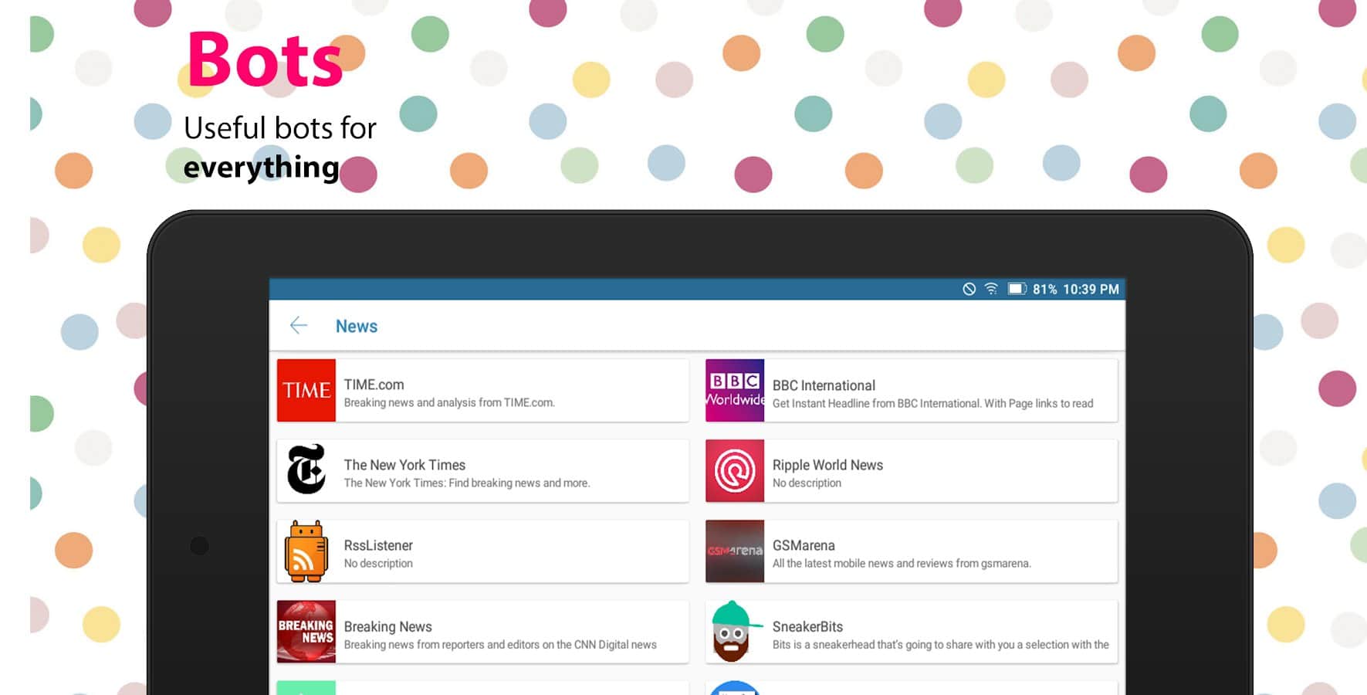Screen dimensions: 1367x695
Task: Open the TIME.com bot title
Action: [374, 385]
